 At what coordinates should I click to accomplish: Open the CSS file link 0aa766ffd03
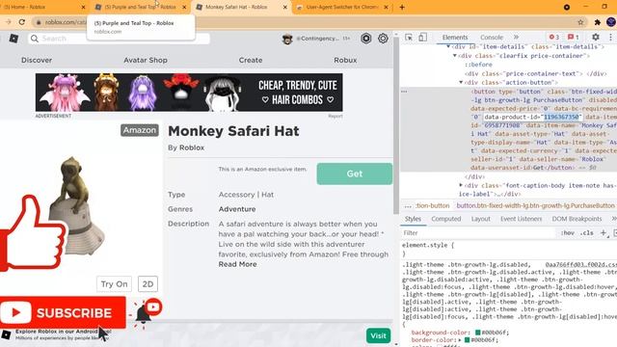click(x=580, y=265)
